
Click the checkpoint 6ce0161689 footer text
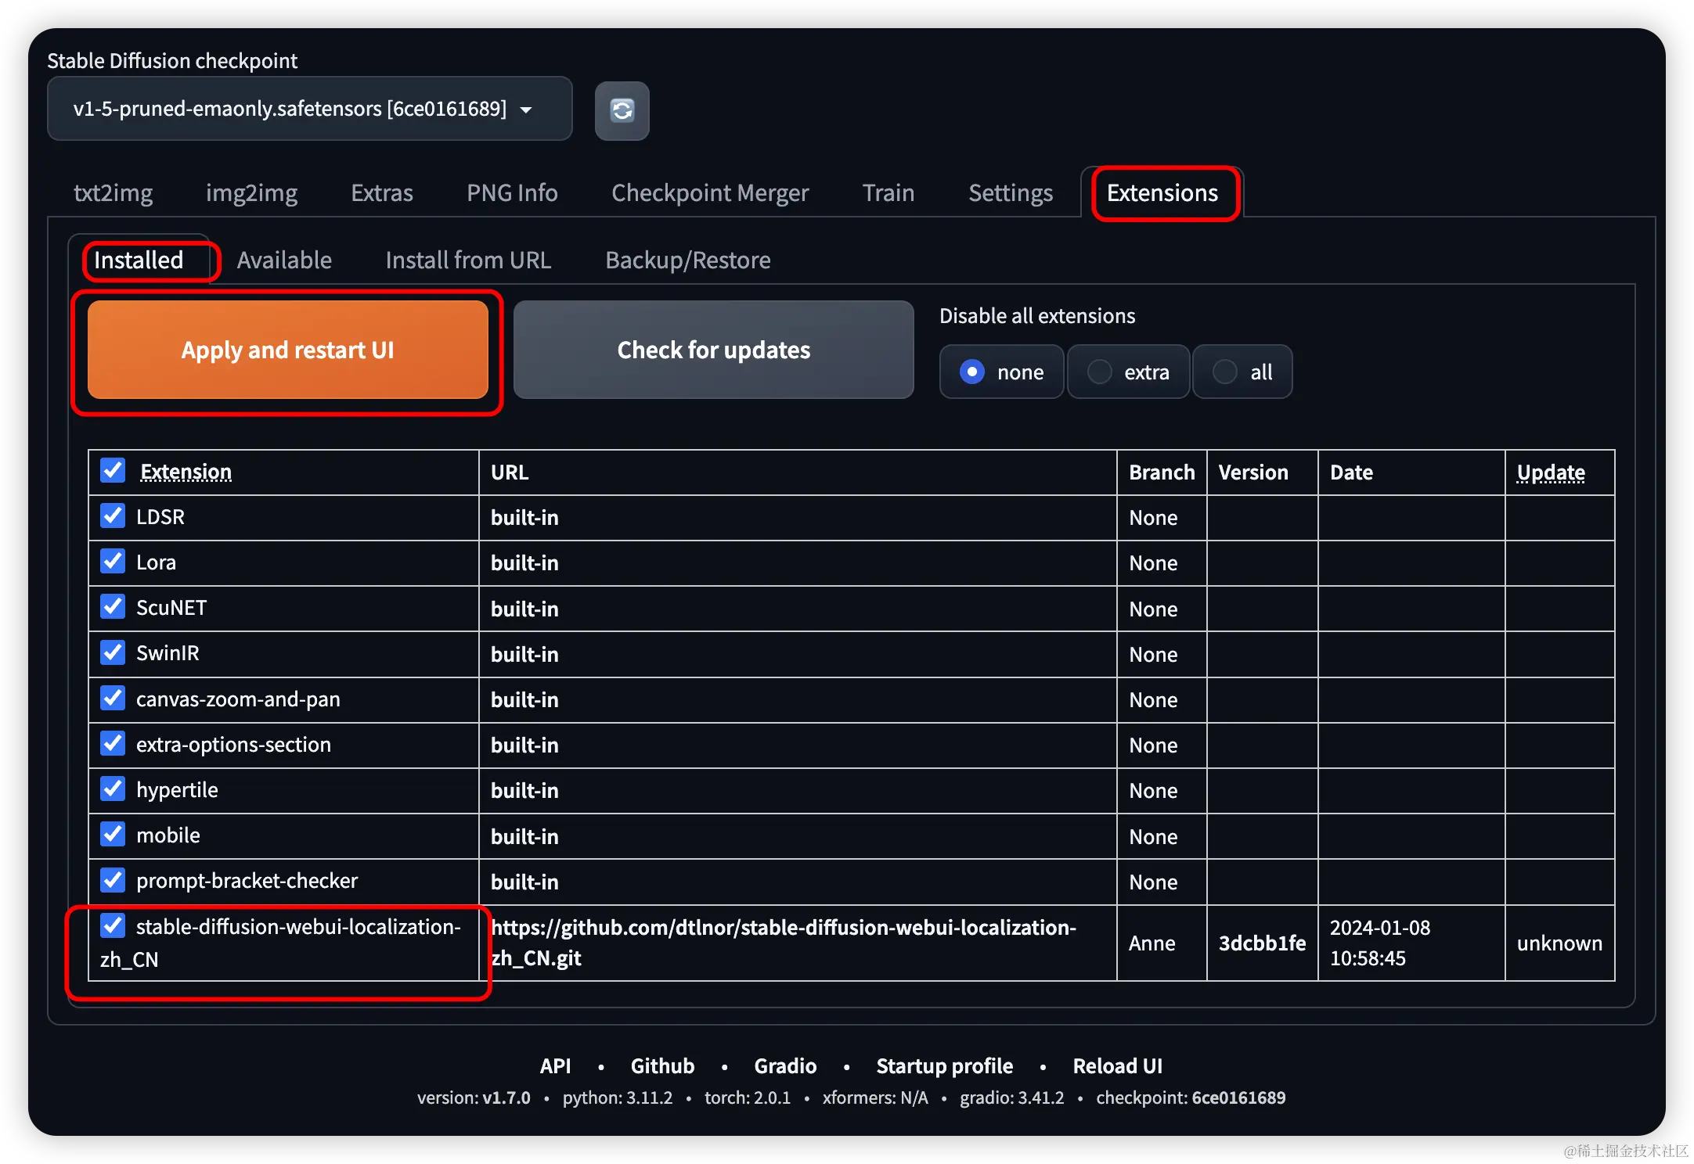(1191, 1098)
